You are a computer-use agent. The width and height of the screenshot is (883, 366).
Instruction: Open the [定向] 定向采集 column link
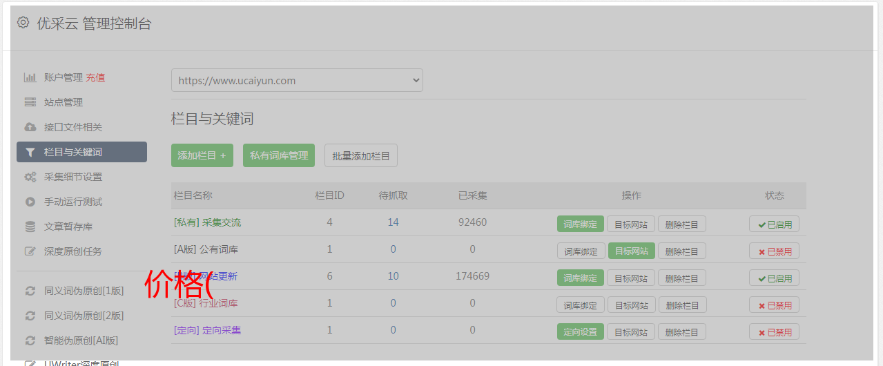pyautogui.click(x=207, y=330)
